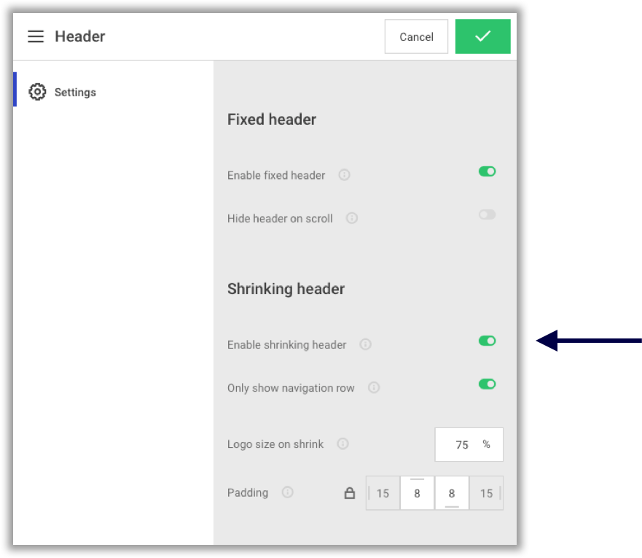The width and height of the screenshot is (642, 558).
Task: Click info icon beside Enable shrinking header
Action: [366, 344]
